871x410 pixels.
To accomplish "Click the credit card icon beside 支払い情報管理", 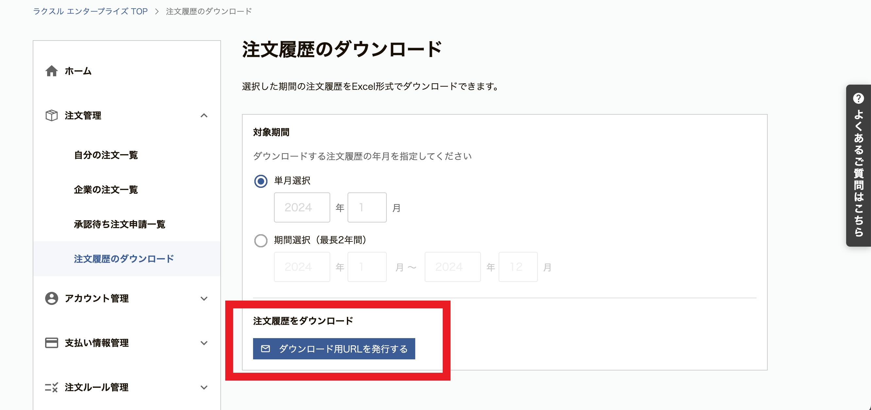I will (51, 343).
